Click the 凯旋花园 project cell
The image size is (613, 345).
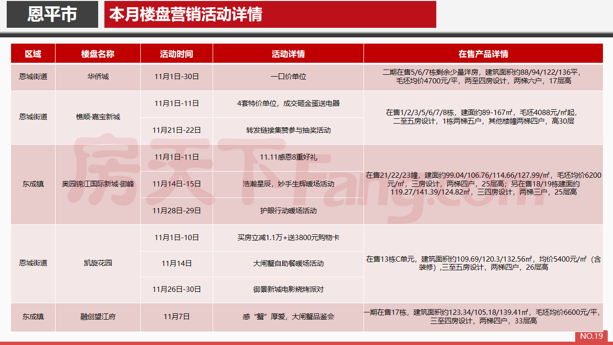coord(98,263)
